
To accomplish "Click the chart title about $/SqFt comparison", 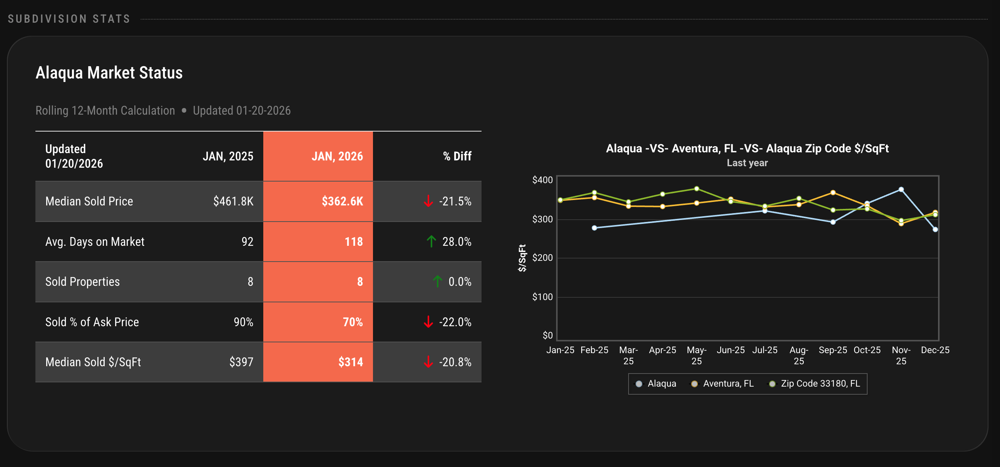I will click(747, 148).
